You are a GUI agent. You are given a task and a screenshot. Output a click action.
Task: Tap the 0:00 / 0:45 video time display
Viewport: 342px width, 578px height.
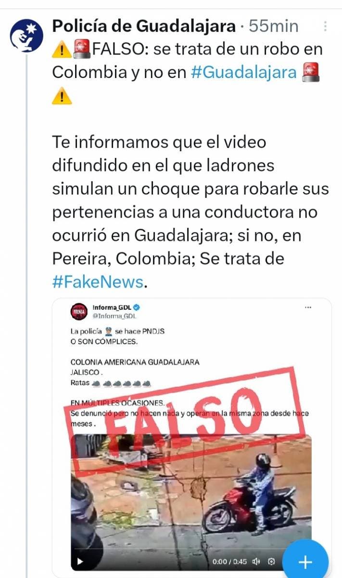coord(229,562)
